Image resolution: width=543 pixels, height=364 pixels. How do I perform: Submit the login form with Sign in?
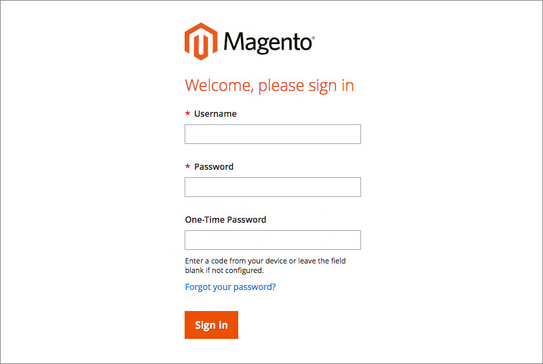coord(211,325)
